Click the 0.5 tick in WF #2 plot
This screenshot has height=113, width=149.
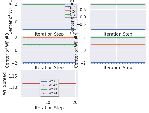pos(83,10)
